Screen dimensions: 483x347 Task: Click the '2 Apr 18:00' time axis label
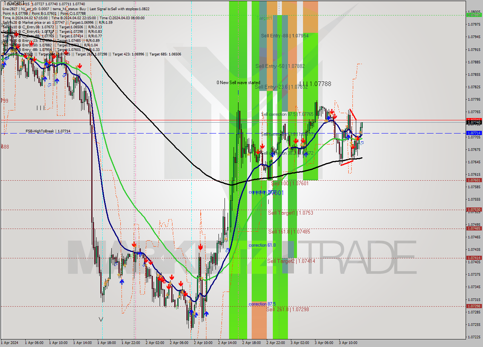coord(251,343)
